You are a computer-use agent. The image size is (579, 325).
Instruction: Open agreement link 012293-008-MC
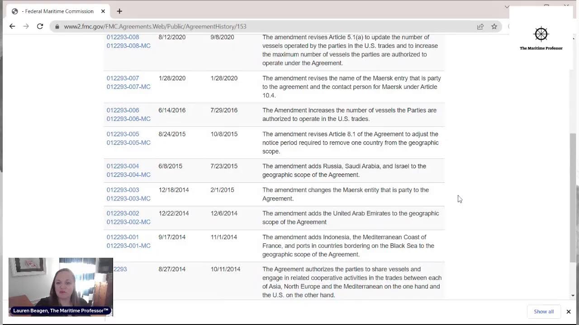(x=128, y=46)
